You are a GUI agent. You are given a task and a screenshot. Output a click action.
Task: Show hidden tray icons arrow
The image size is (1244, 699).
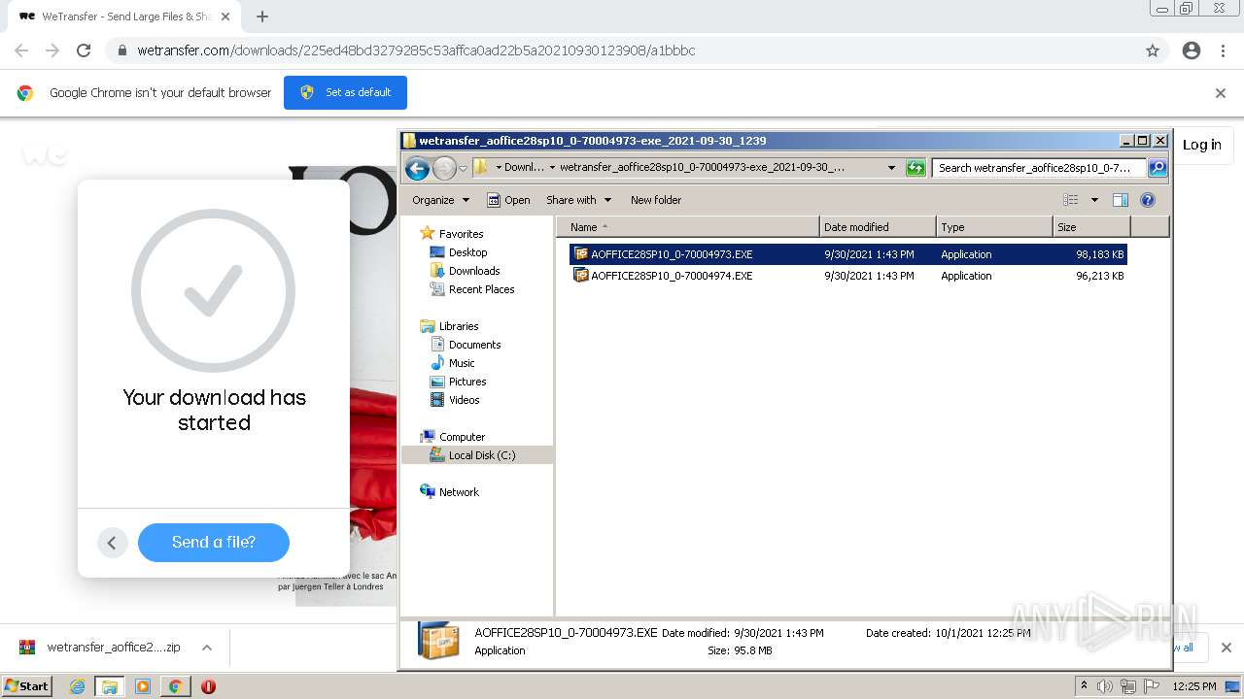click(x=1084, y=685)
